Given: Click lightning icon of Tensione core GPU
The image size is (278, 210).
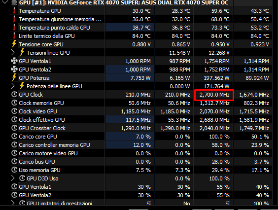Looking at the screenshot, I should [14, 44].
